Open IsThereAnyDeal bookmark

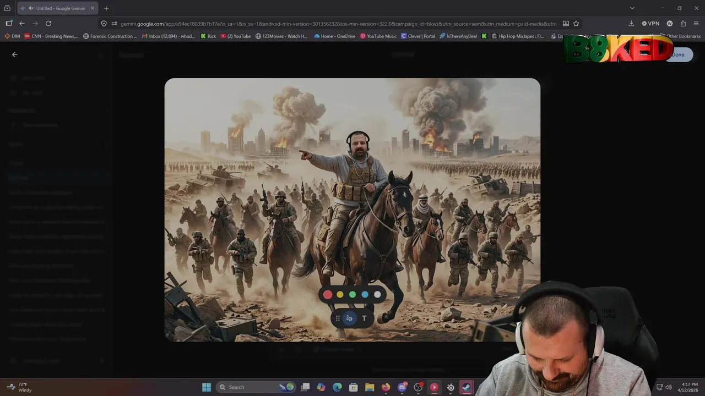[x=459, y=36]
